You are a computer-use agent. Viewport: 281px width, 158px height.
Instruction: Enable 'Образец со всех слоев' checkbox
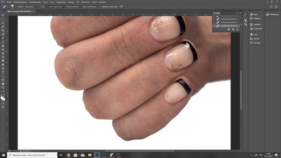(x=100, y=7)
